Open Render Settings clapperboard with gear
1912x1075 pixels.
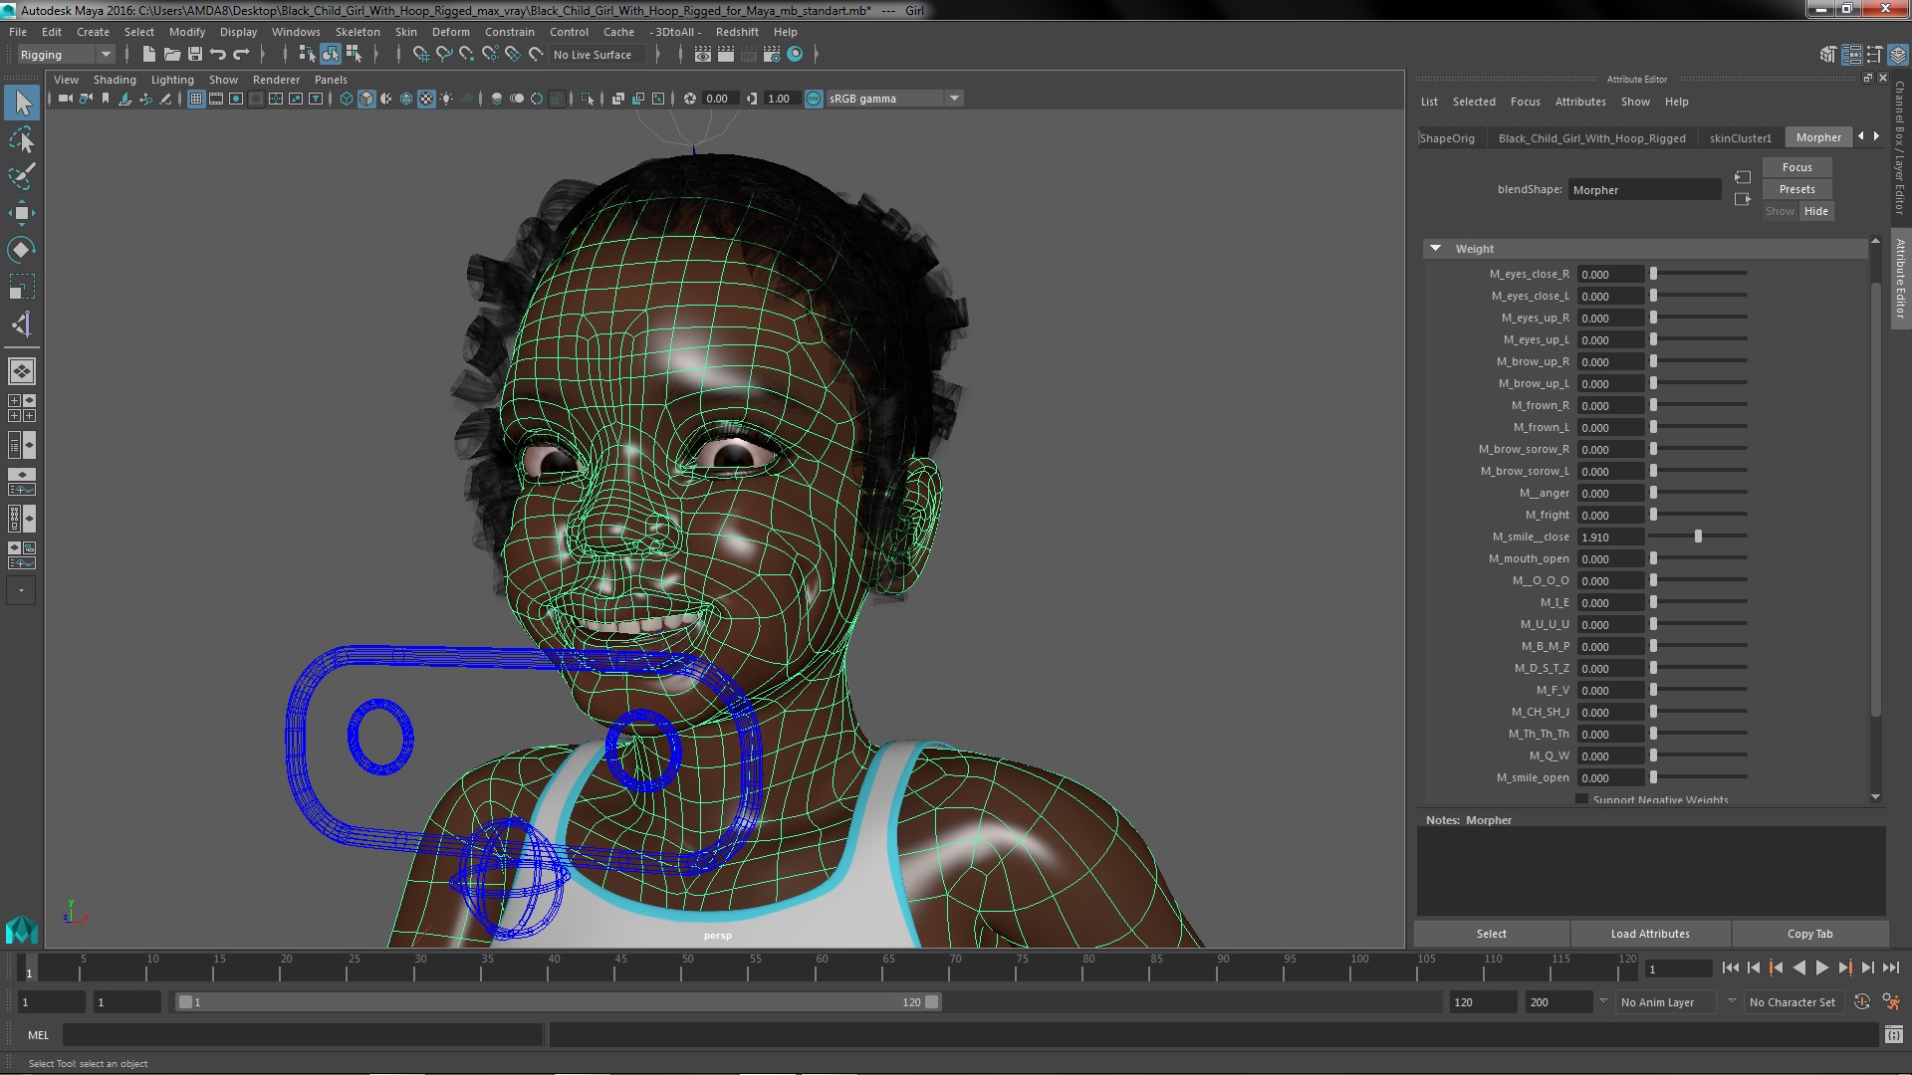tap(772, 55)
